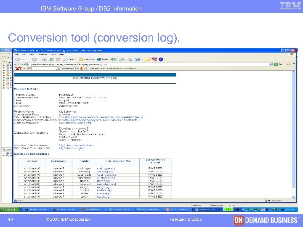Open the Edit menu in Internet Explorer
Viewport: 303px width, 227px height.
(24, 54)
